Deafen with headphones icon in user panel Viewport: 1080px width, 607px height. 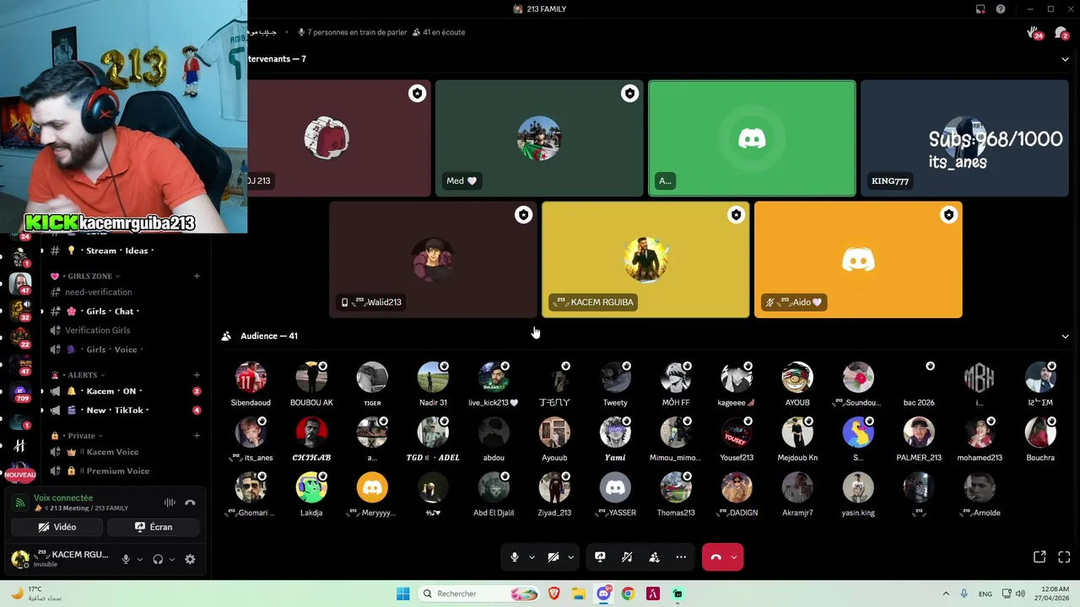158,559
